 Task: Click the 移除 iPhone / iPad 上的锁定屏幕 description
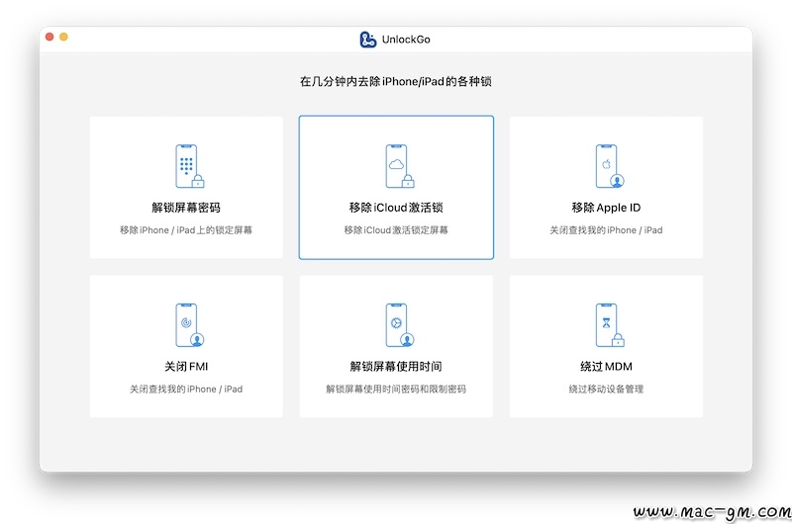tap(186, 230)
